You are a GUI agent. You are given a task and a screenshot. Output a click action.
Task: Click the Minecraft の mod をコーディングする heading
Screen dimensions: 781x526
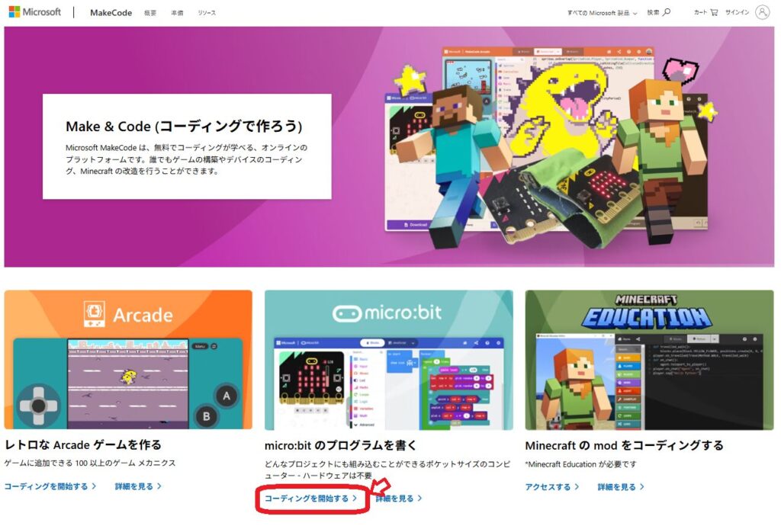click(x=624, y=445)
